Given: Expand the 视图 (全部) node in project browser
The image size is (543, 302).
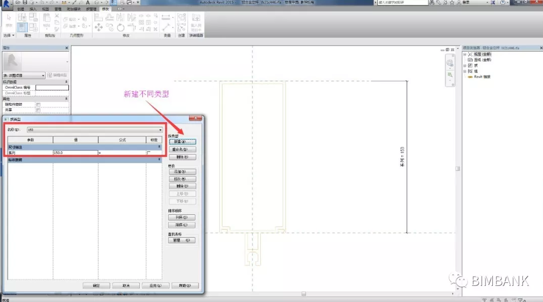Looking at the screenshot, I should (x=464, y=54).
